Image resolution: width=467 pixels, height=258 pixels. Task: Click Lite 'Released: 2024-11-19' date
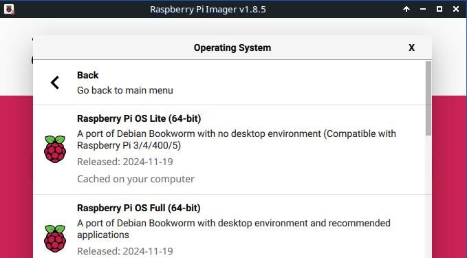(124, 162)
